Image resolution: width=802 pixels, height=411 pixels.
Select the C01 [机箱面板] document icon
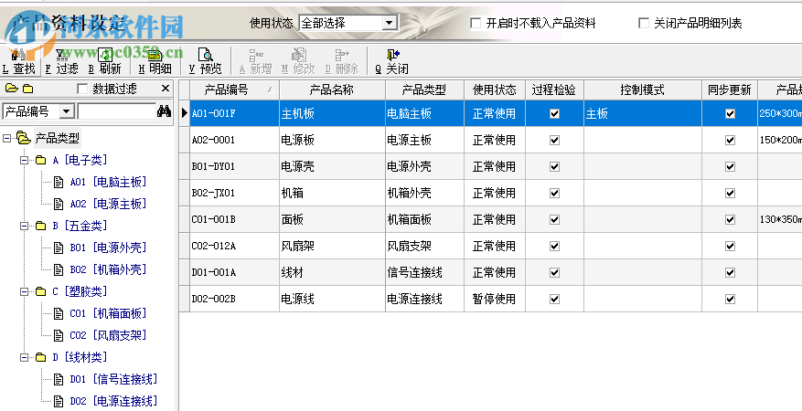(59, 313)
